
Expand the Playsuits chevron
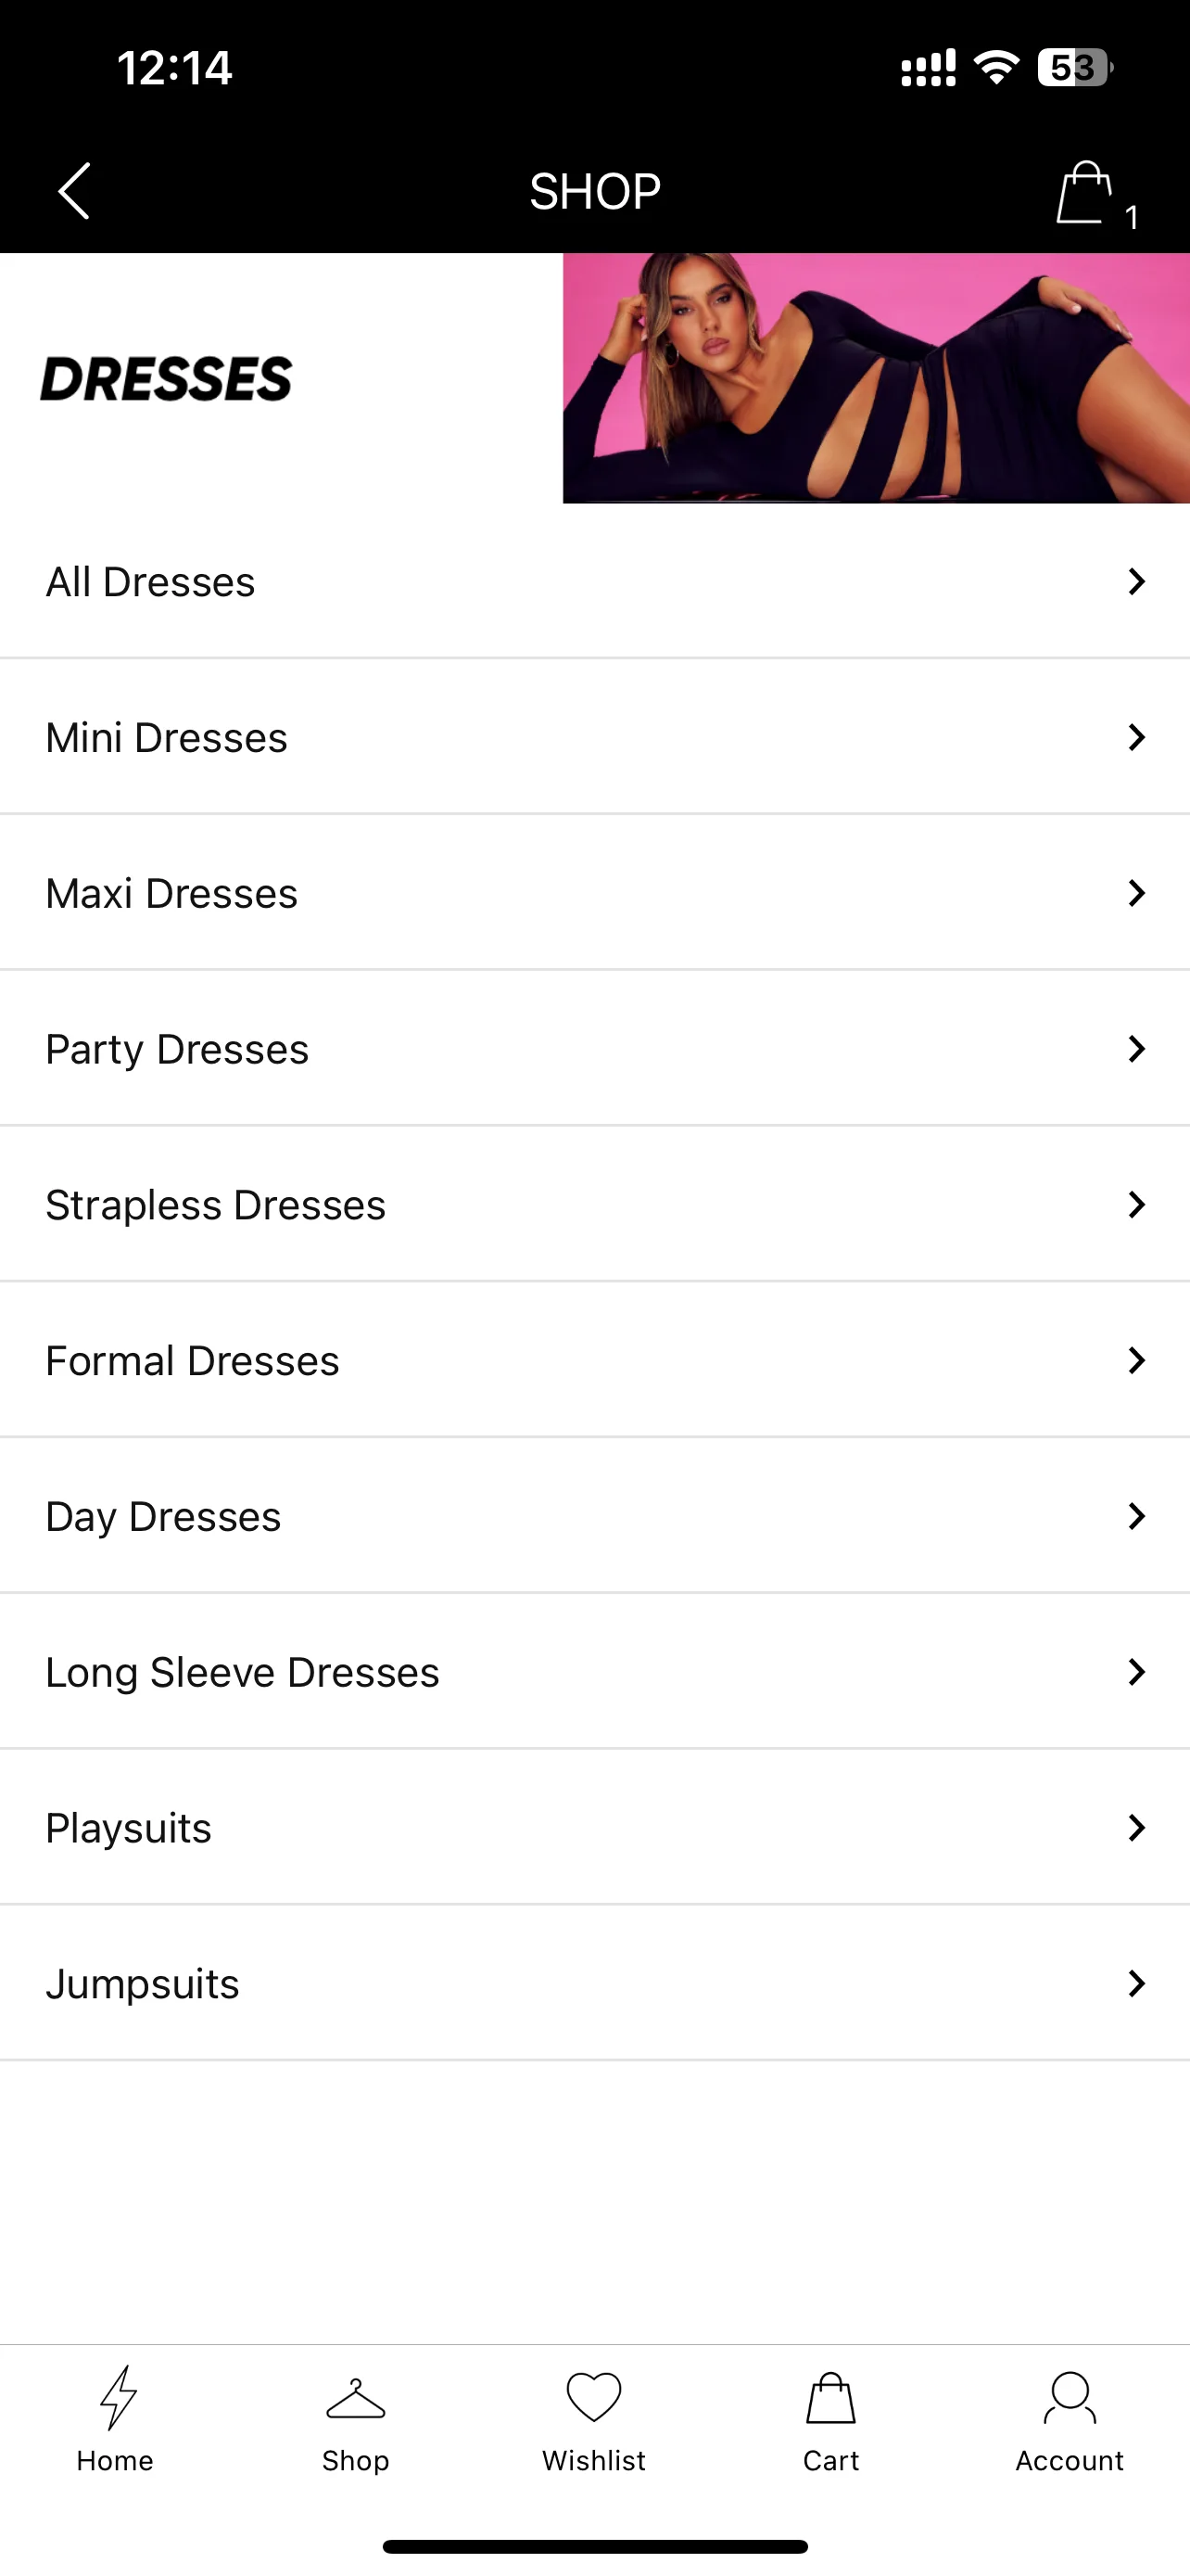pos(1136,1828)
